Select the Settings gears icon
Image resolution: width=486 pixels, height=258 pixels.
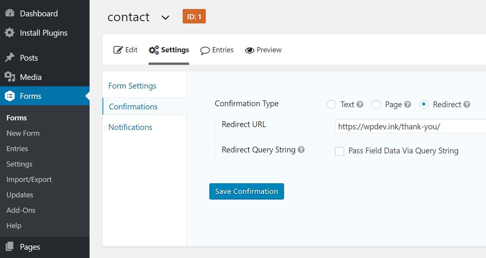(x=153, y=50)
